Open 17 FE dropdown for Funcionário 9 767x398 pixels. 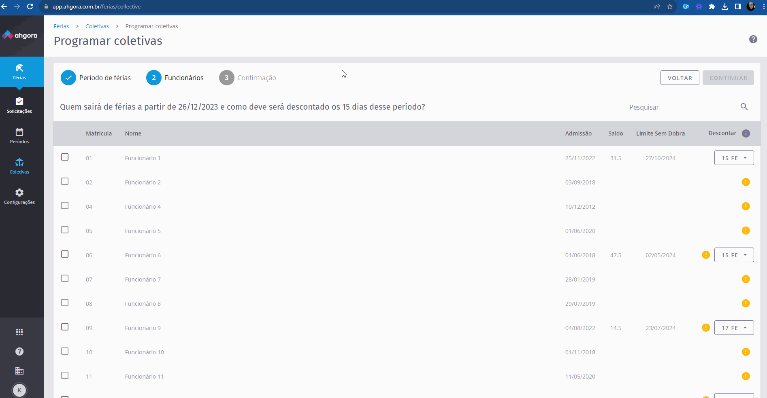734,328
